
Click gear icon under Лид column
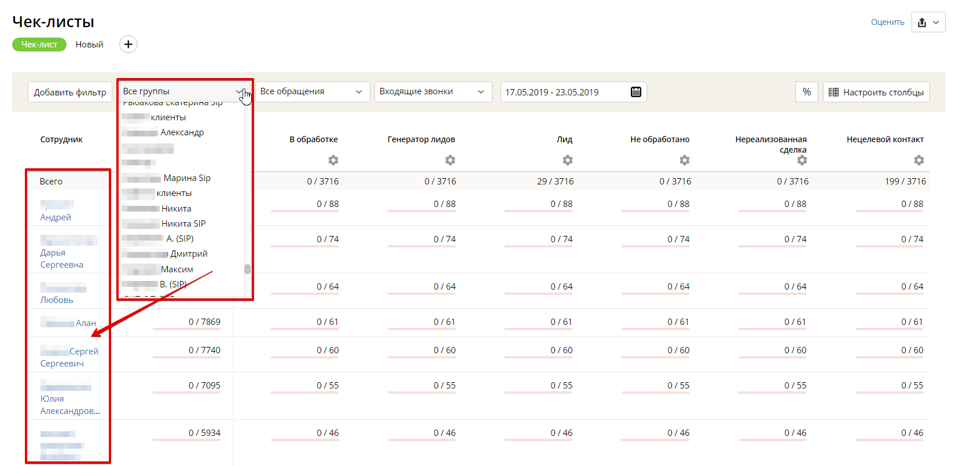tap(567, 160)
